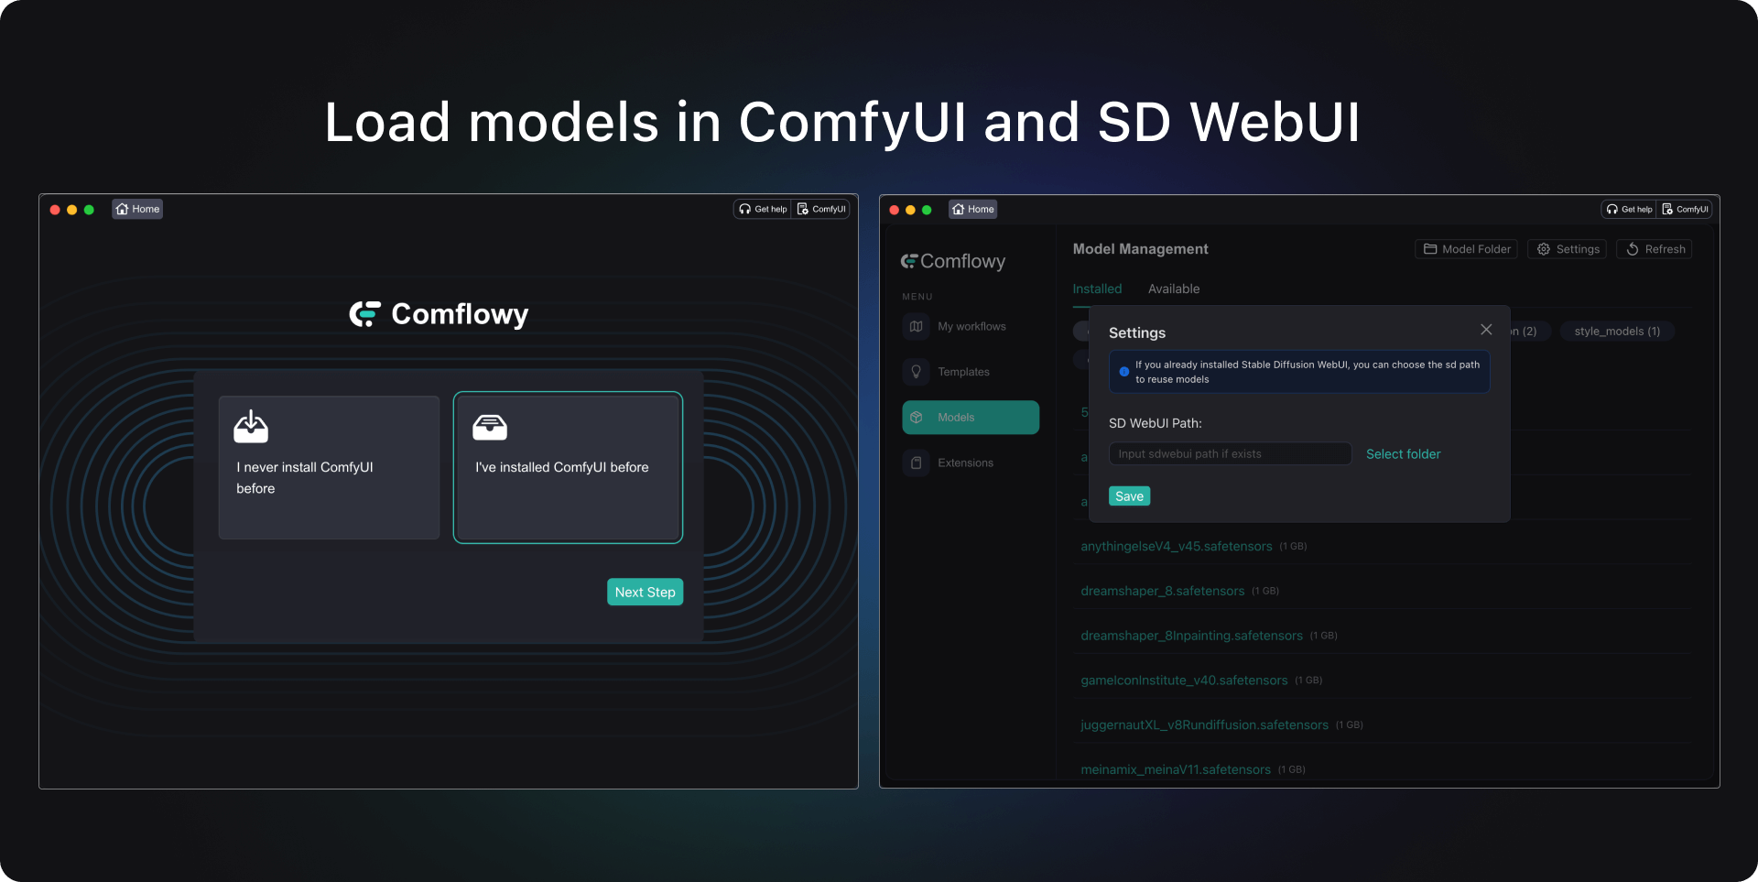Click SD WebUI path input field
1758x882 pixels.
click(1230, 454)
